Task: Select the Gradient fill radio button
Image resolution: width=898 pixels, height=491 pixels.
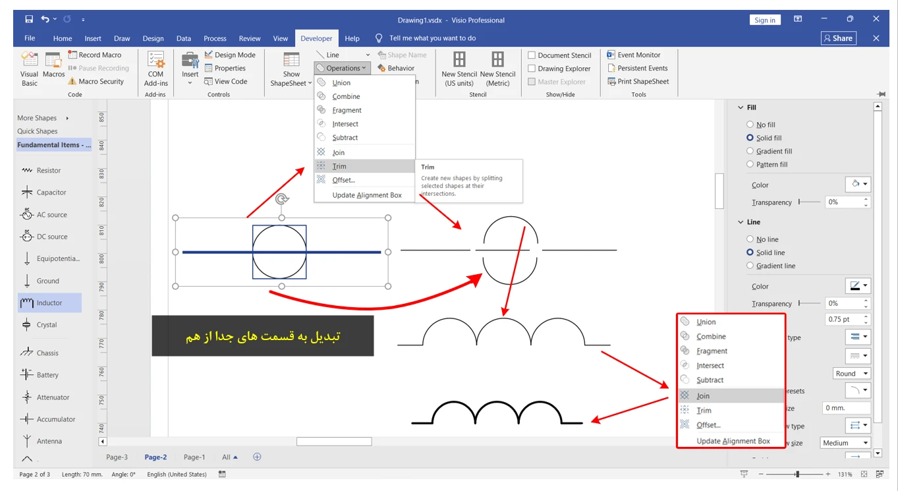Action: (x=750, y=152)
